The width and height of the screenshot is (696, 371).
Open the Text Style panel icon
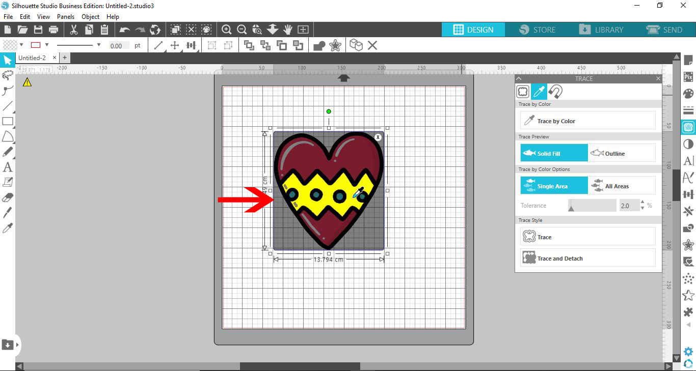[688, 161]
